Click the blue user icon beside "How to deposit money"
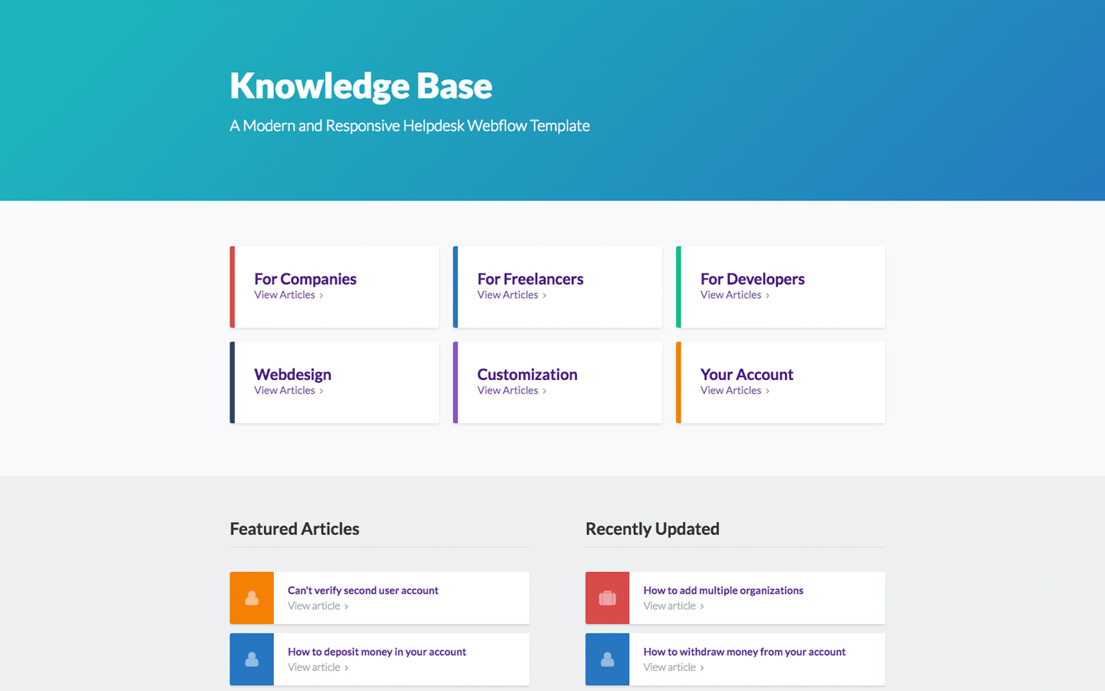 pyautogui.click(x=252, y=659)
